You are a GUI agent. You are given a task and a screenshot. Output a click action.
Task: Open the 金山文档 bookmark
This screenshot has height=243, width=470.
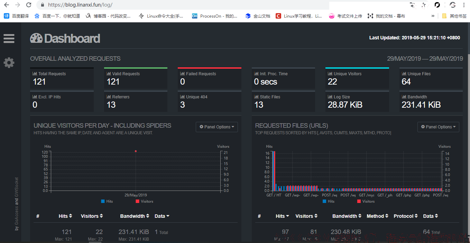click(x=258, y=16)
